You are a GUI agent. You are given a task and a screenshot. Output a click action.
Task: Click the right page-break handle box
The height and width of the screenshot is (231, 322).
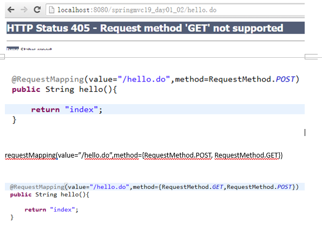311,57
